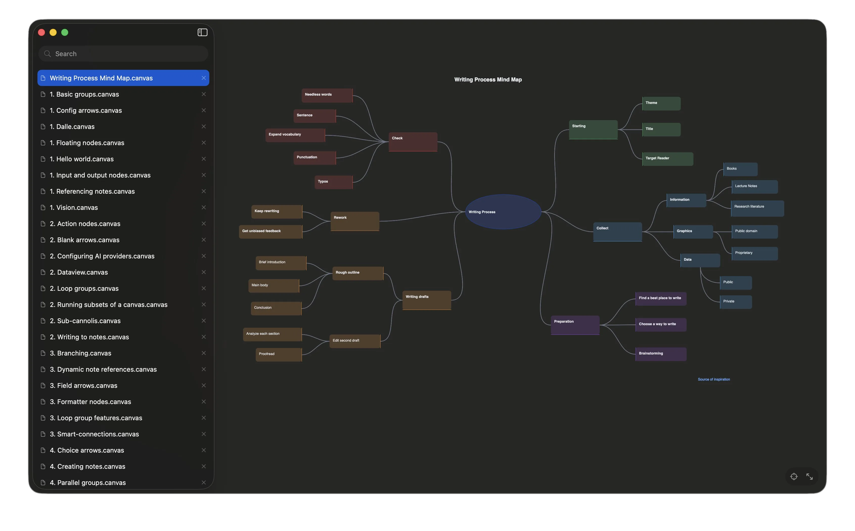Close Writing Process Mind Map.canvas with X
Image resolution: width=855 pixels, height=531 pixels.
pyautogui.click(x=204, y=78)
